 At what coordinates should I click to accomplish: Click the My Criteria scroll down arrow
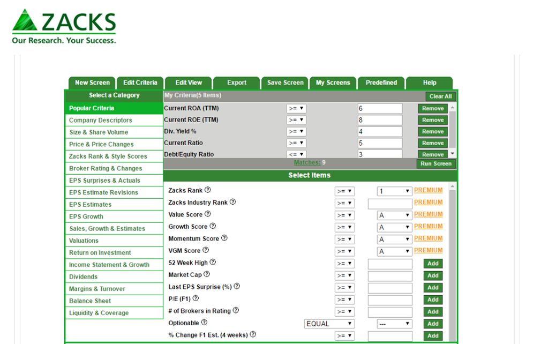pyautogui.click(x=453, y=154)
